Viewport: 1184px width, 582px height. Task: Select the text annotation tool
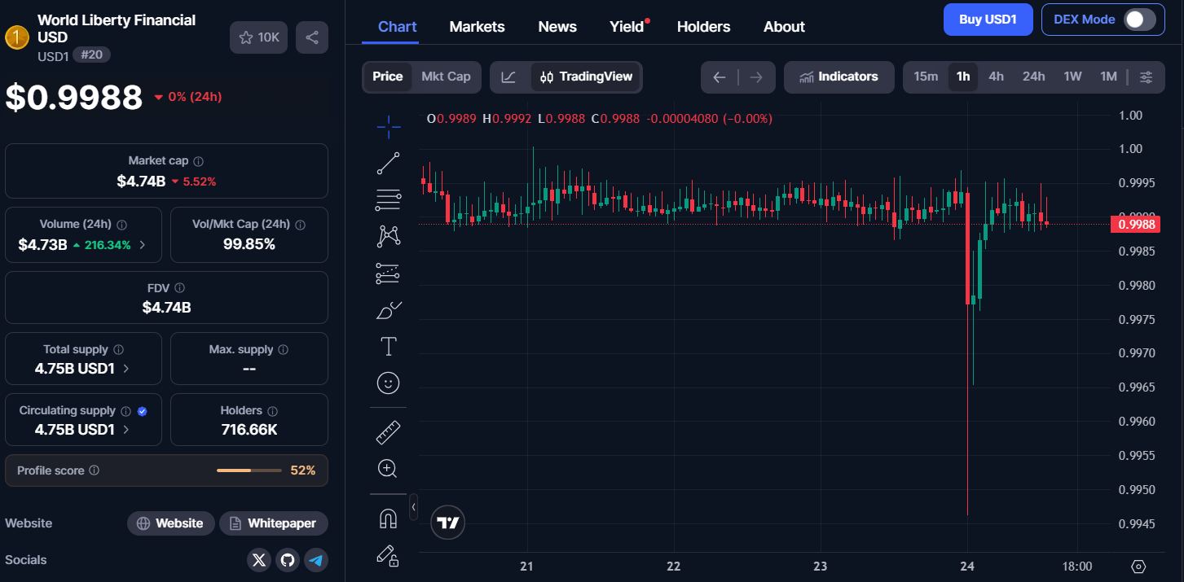[x=389, y=347]
